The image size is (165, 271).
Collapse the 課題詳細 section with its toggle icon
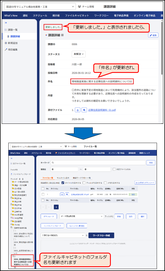coord(62,35)
